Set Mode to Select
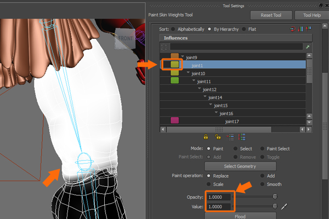This screenshot has width=329, height=219. [x=235, y=148]
